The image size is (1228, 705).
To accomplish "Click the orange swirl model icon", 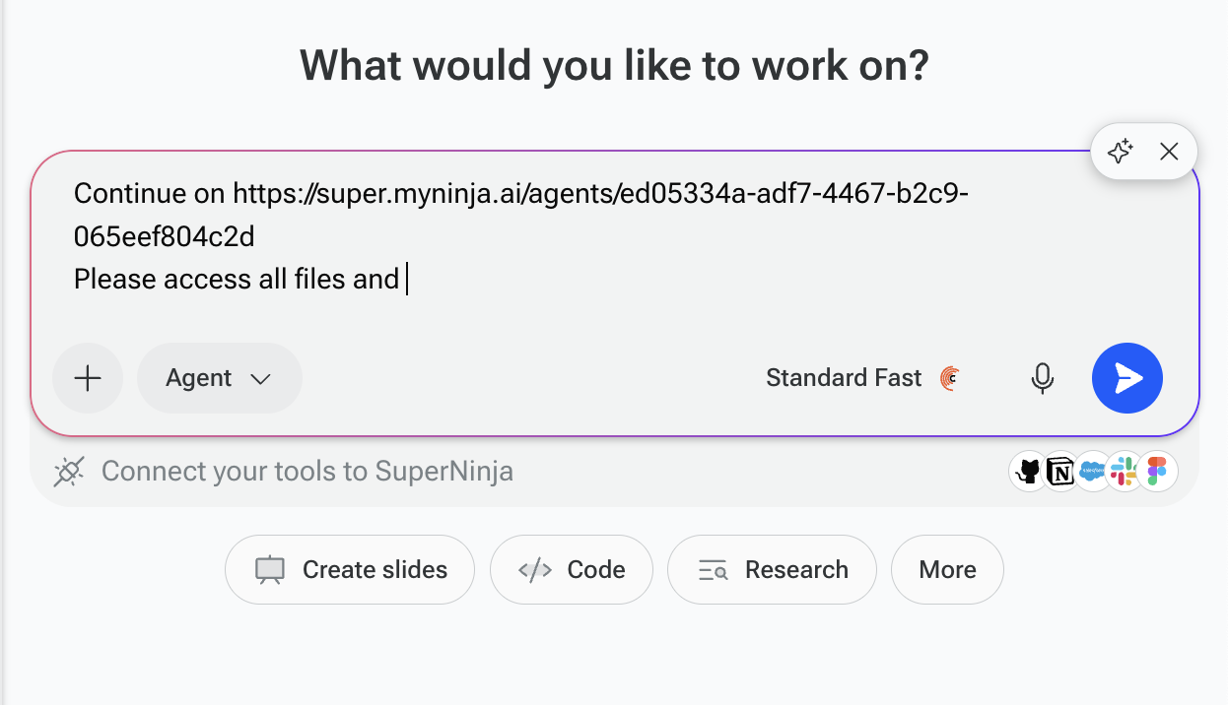I will coord(949,378).
